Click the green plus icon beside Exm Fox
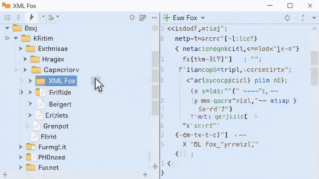319x179 pixels. tap(167, 18)
